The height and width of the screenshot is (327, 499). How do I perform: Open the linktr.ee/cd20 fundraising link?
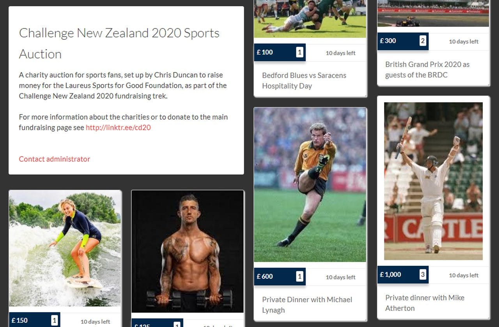tap(118, 127)
